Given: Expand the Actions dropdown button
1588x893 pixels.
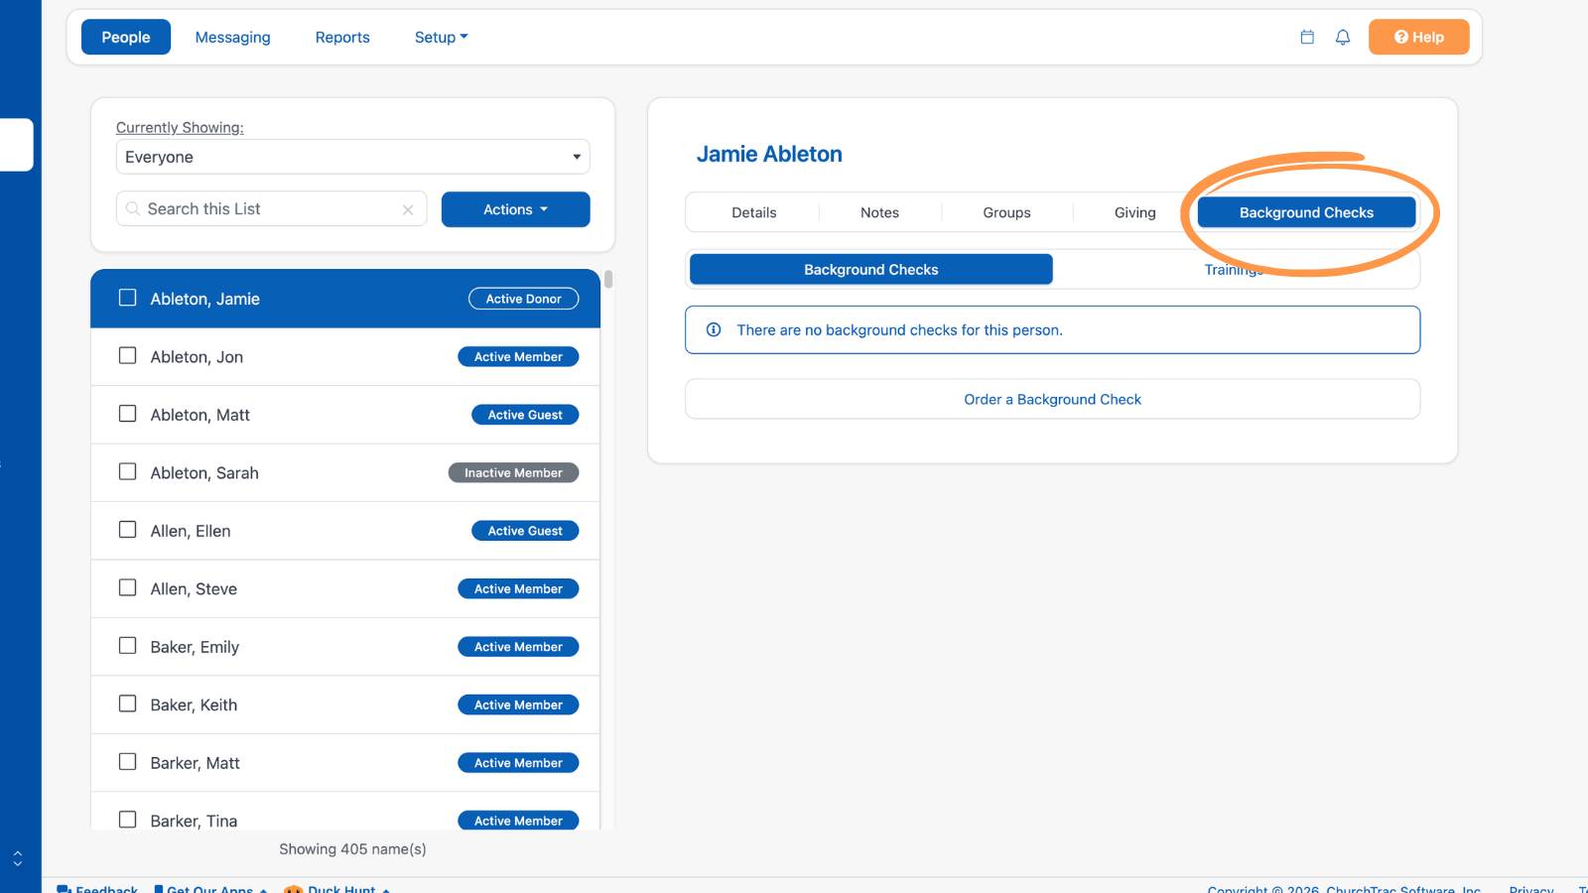Looking at the screenshot, I should (x=515, y=209).
